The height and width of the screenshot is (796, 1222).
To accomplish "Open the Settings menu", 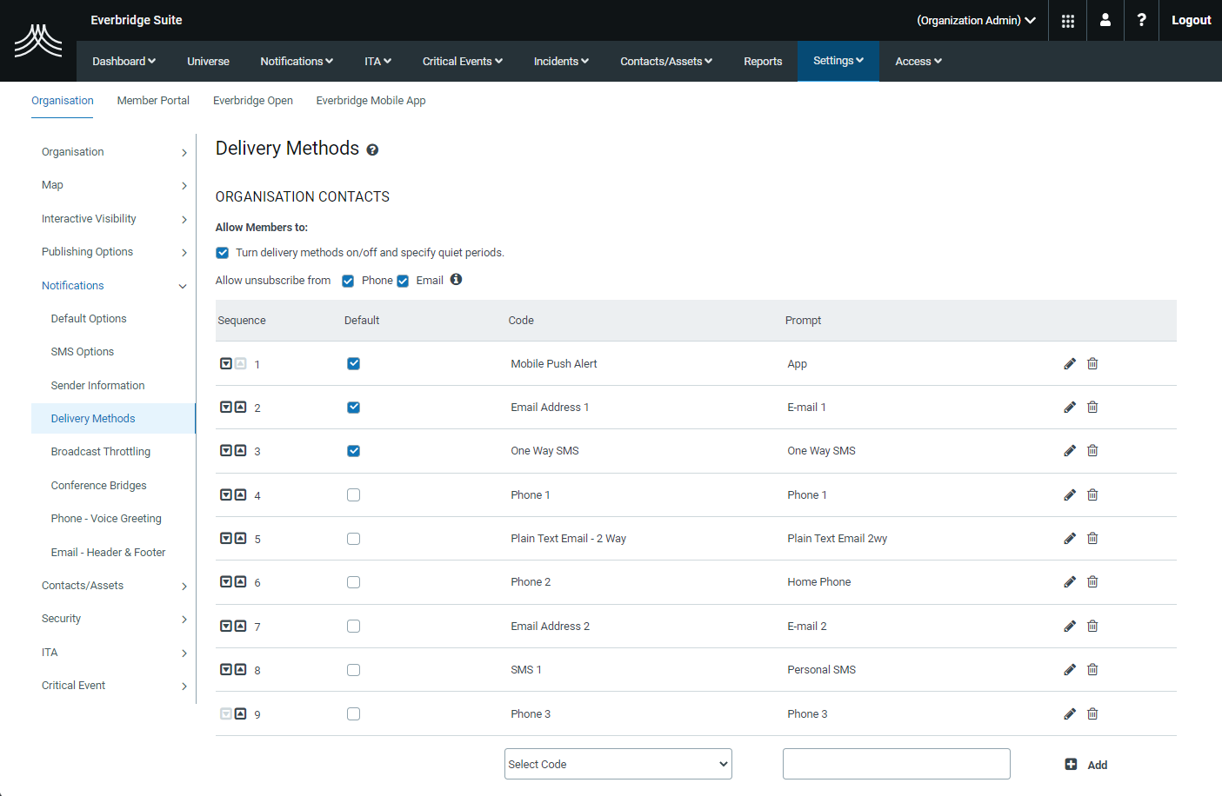I will click(838, 61).
